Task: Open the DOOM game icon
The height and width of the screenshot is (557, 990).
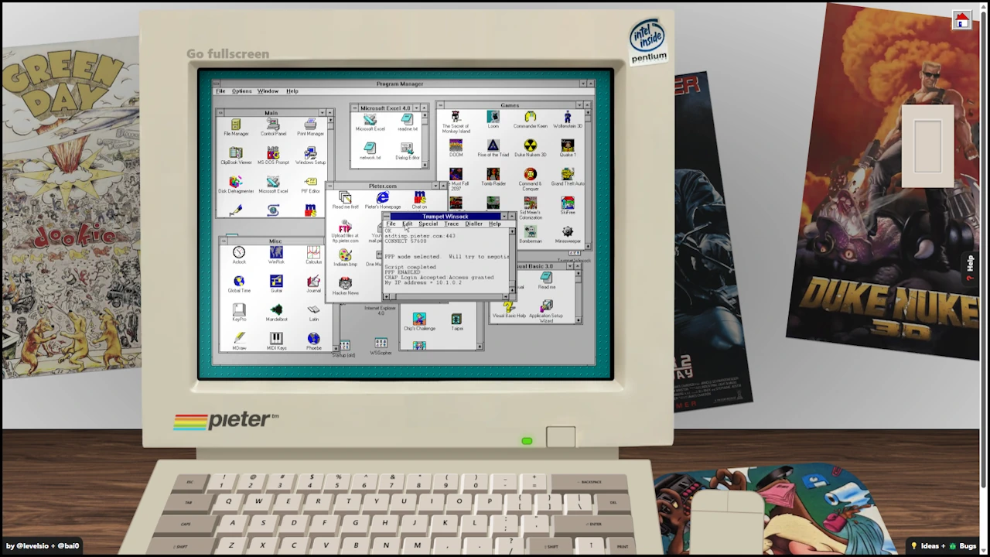Action: pos(456,145)
